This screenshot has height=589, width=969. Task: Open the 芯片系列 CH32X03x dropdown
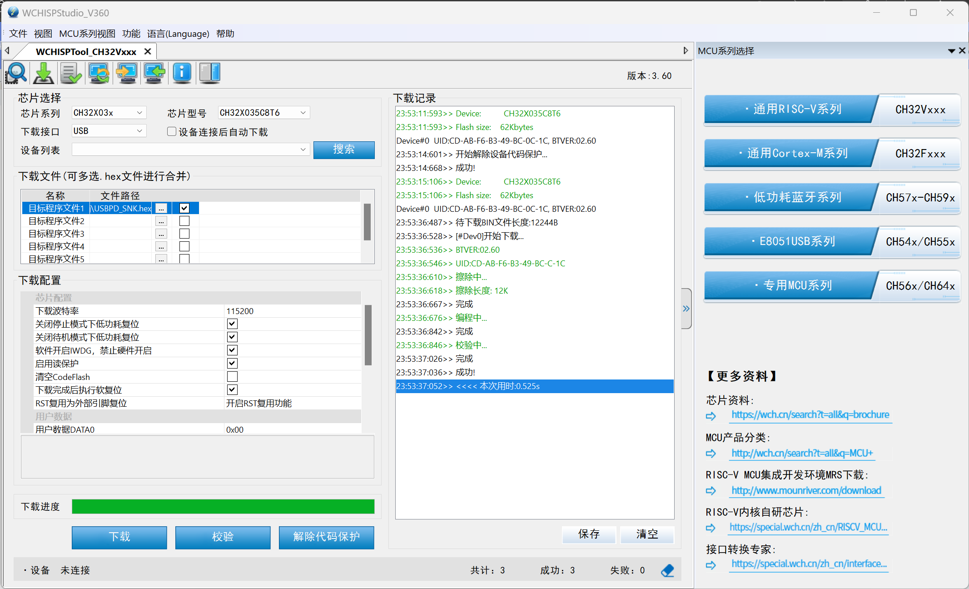click(109, 113)
